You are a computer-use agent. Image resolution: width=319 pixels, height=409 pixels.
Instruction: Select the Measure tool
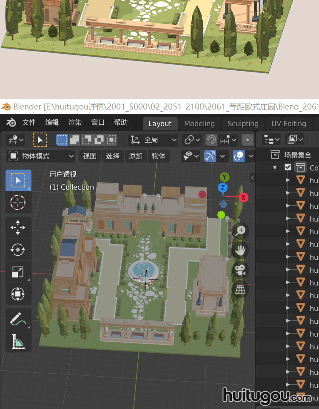tap(18, 341)
